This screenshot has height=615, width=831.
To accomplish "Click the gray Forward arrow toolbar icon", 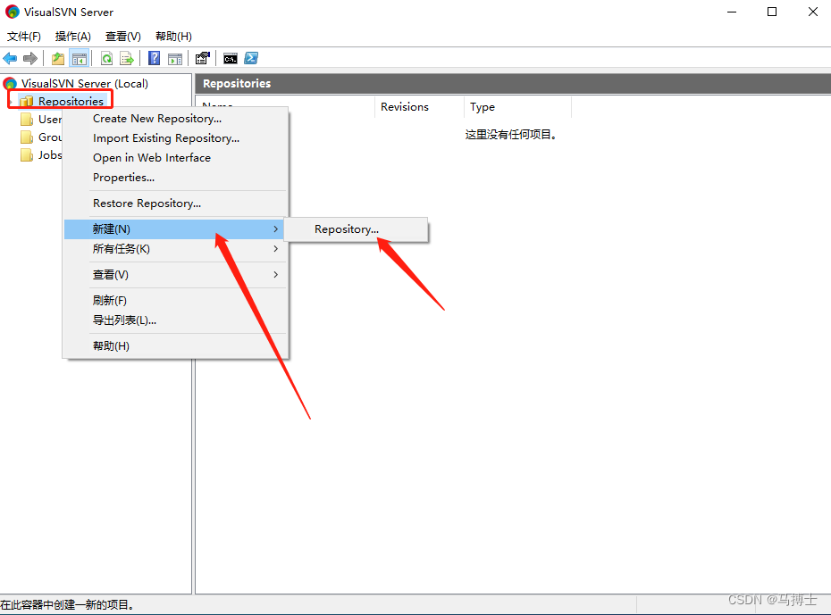I will 30,58.
